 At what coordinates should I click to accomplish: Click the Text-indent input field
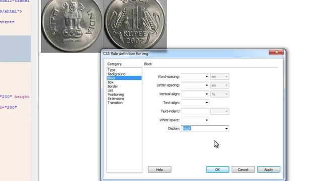coord(195,111)
